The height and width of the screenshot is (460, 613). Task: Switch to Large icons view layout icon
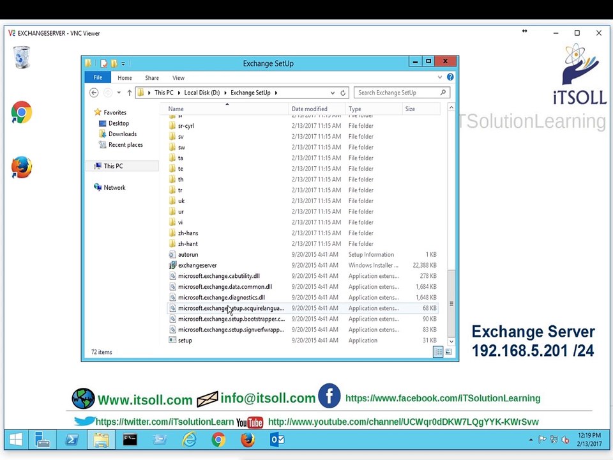click(449, 352)
